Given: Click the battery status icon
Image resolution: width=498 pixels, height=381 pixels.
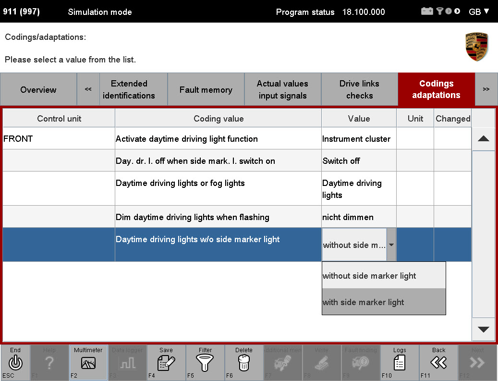Looking at the screenshot, I should [427, 12].
